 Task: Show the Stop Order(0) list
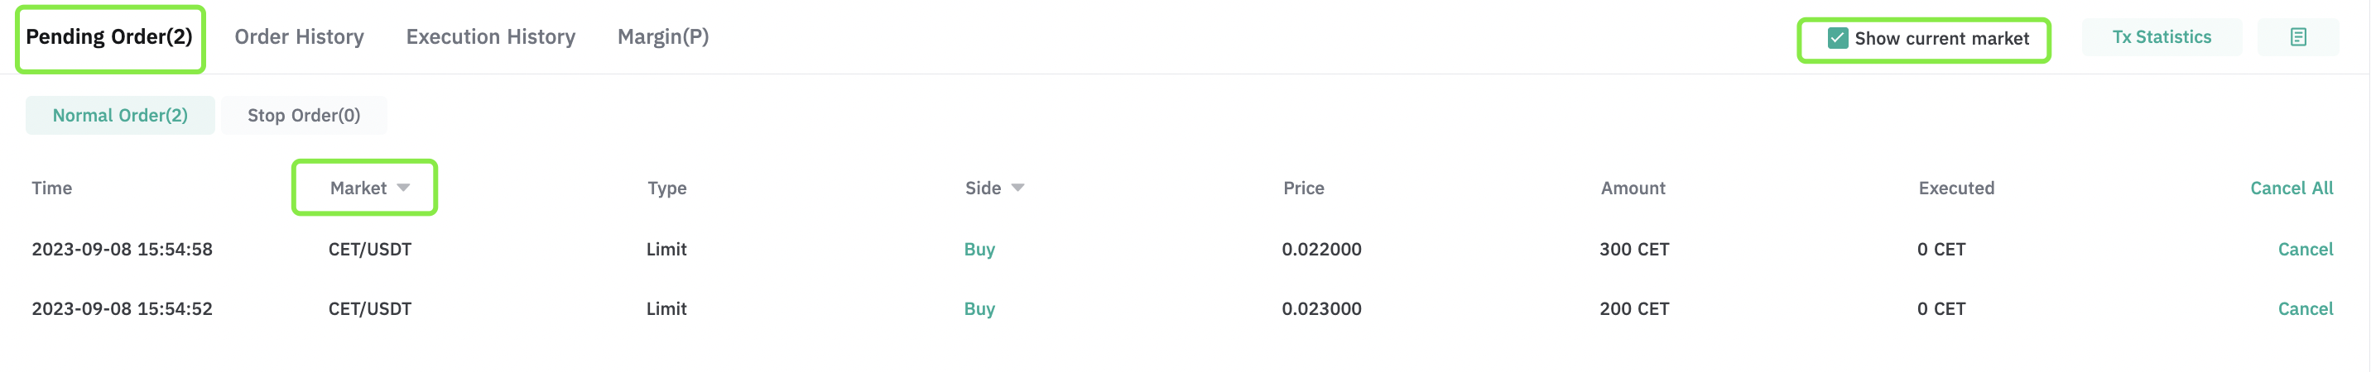point(304,115)
